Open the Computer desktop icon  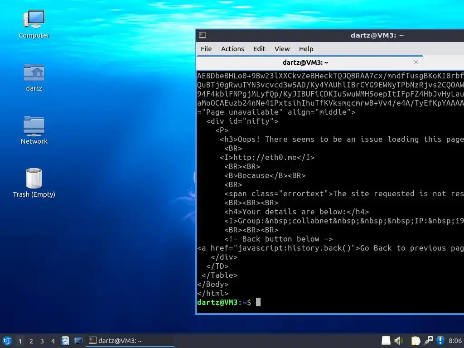(34, 24)
